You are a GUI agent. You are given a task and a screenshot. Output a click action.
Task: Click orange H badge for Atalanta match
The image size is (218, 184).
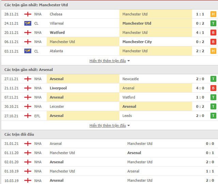click(x=213, y=51)
